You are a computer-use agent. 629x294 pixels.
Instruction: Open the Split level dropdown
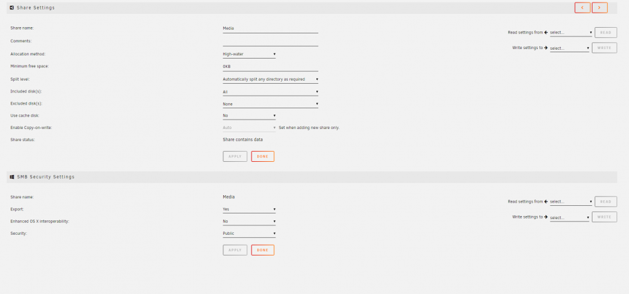click(x=270, y=79)
